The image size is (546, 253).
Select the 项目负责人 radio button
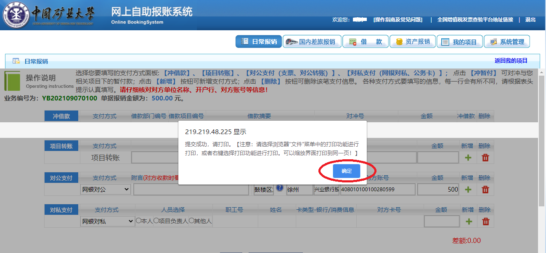pos(156,221)
